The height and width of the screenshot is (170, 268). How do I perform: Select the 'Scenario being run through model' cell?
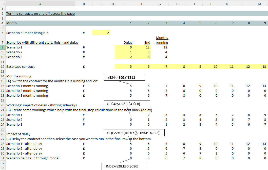coord(33,158)
